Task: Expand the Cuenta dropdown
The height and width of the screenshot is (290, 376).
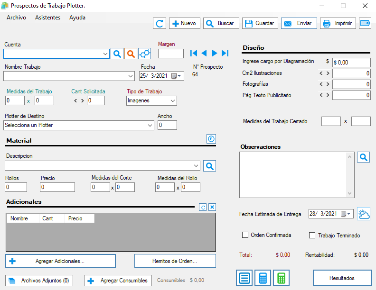Action: click(x=105, y=54)
